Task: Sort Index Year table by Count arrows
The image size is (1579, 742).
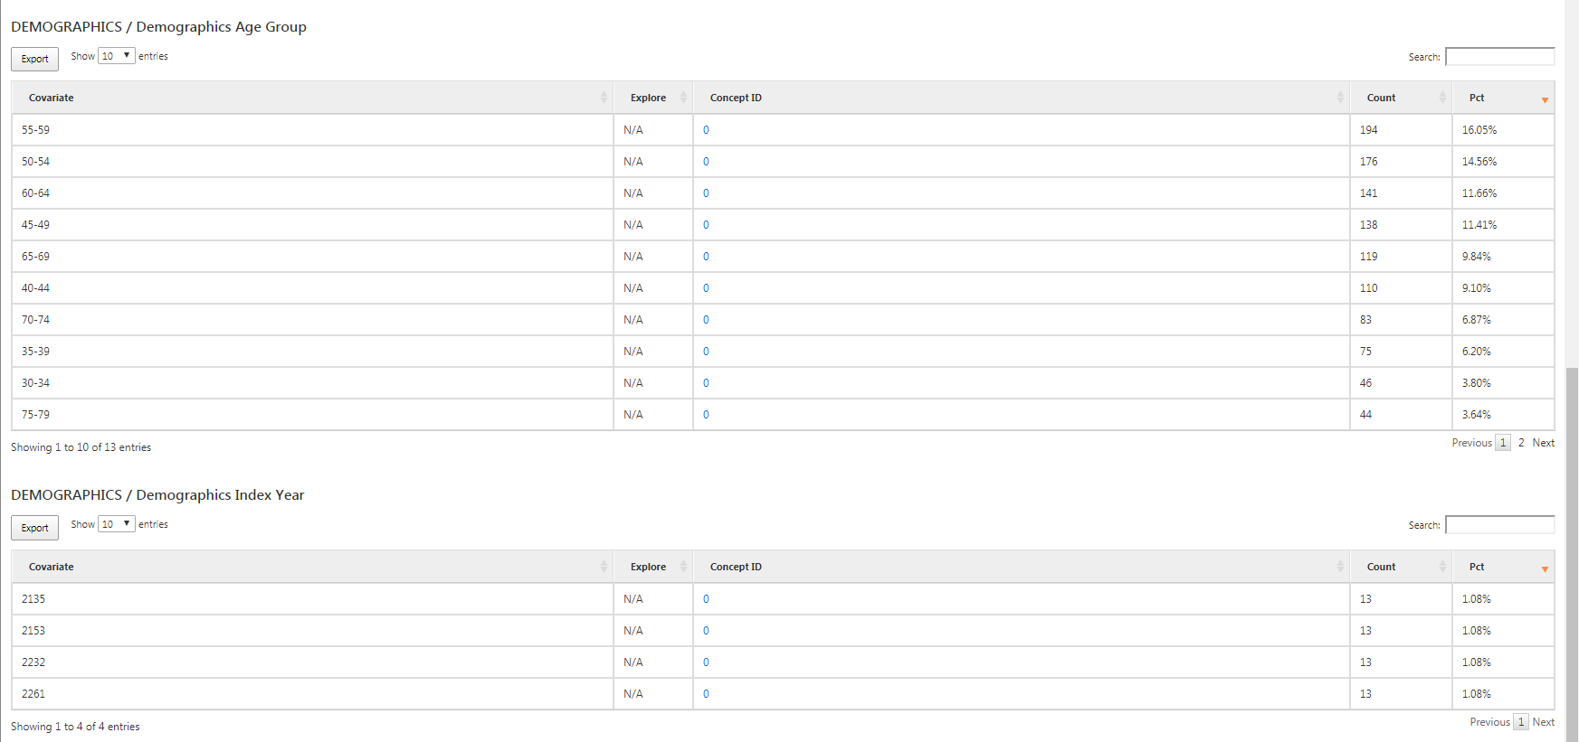Action: tap(1442, 567)
